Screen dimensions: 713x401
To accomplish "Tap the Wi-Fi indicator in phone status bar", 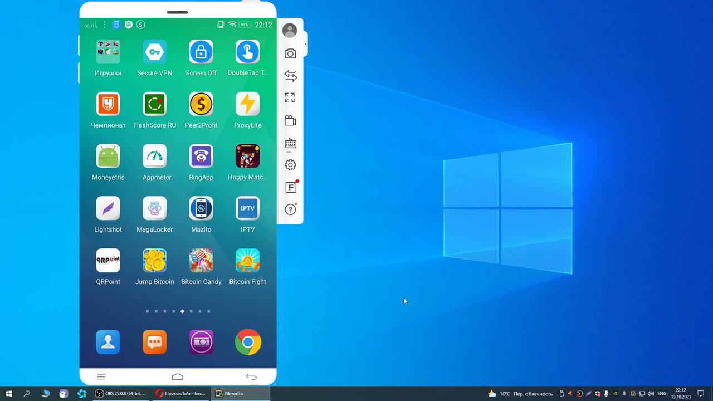I will 232,25.
